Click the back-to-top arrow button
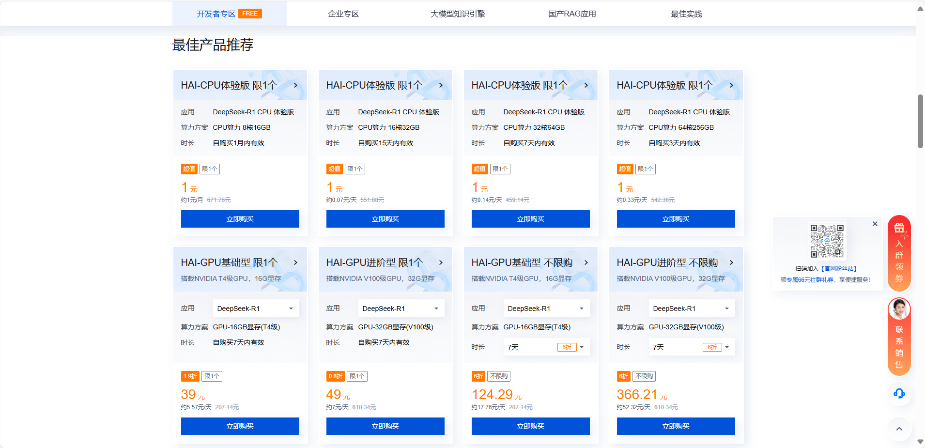This screenshot has width=925, height=448. [x=899, y=429]
